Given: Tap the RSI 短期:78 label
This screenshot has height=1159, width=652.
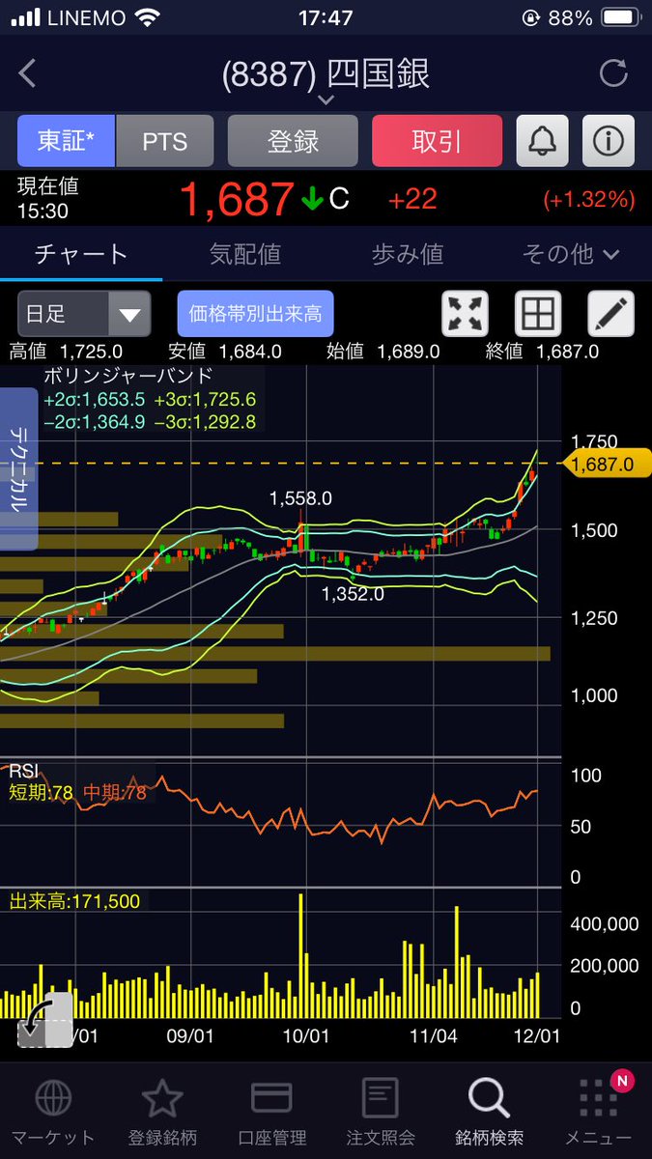Looking at the screenshot, I should (42, 793).
